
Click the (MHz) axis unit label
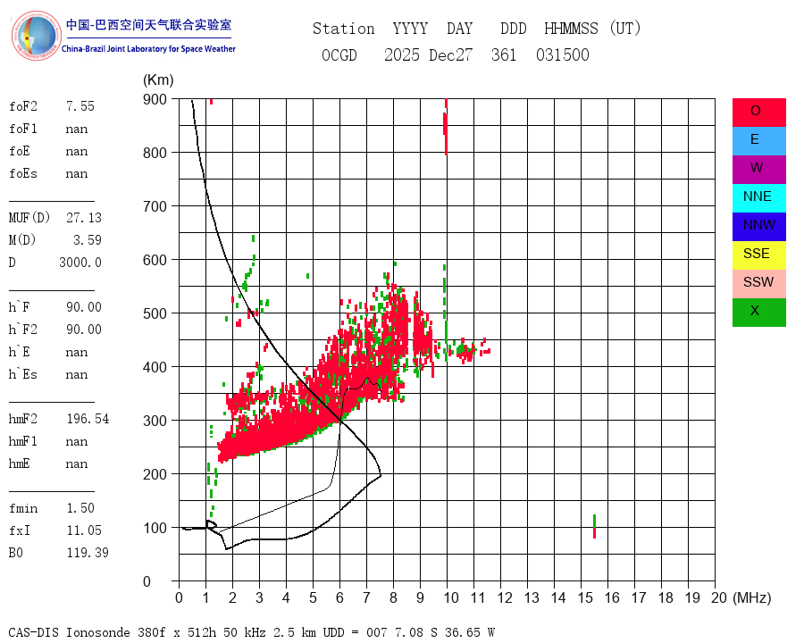tap(752, 597)
